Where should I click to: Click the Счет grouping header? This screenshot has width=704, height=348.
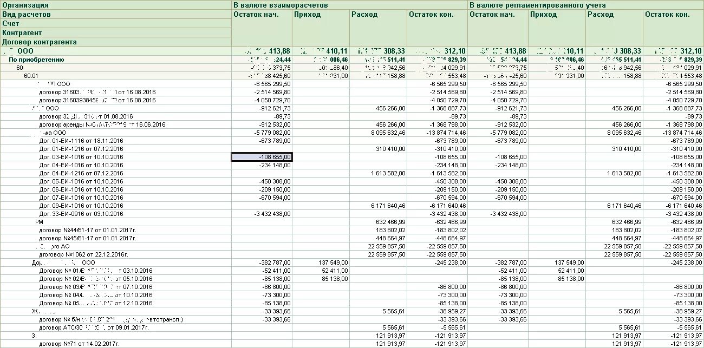[115, 23]
